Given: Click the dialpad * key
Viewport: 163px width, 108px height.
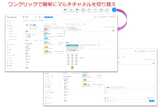Looking at the screenshot, I should (68, 64).
